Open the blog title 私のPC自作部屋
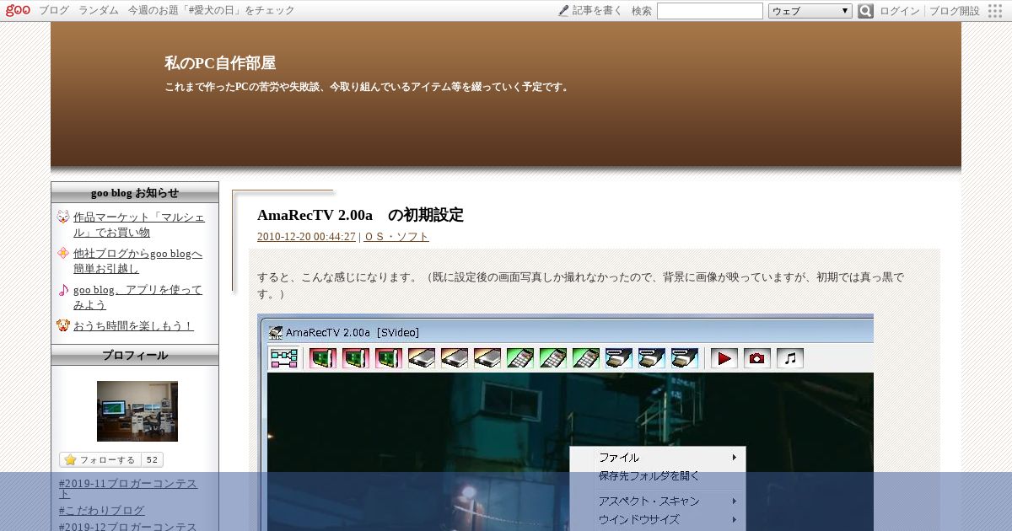The height and width of the screenshot is (531, 1012). (220, 63)
